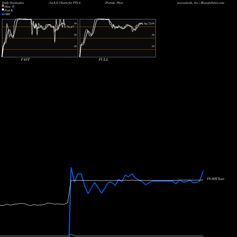Click the 20 axis label in FULL chart
Screen dimensions: 237x237
point(153,46)
